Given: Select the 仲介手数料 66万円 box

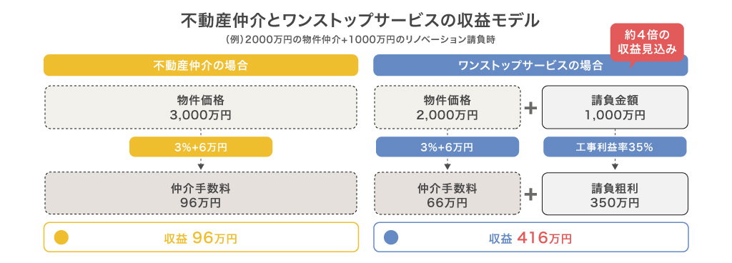Looking at the screenshot, I should coord(447,194).
